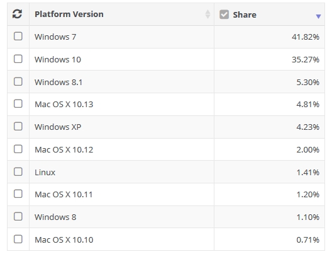Select the Windows 8.1 checkbox
332x254 pixels.
coord(18,81)
